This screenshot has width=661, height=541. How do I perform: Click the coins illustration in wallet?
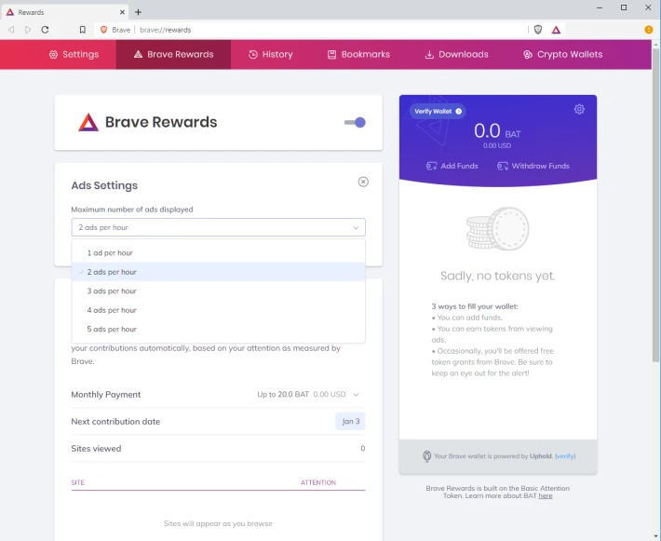pyautogui.click(x=498, y=228)
